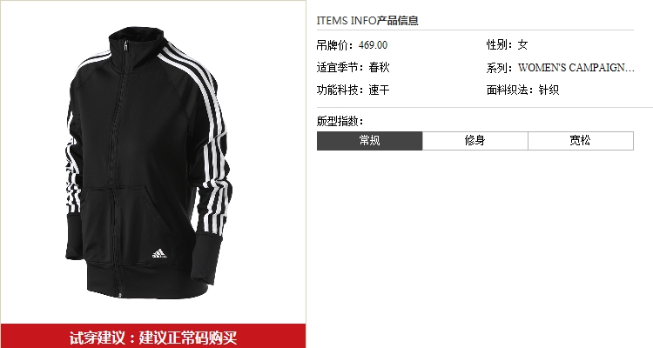This screenshot has width=653, height=348.
Task: Click the black jacket product image
Action: click(x=148, y=164)
